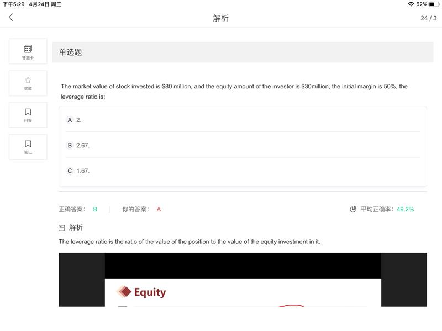
Task: Open the 笔记 notes panel
Action: [x=28, y=147]
